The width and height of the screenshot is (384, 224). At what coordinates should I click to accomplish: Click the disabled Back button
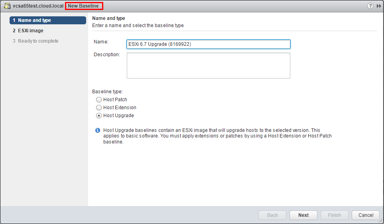(272, 215)
